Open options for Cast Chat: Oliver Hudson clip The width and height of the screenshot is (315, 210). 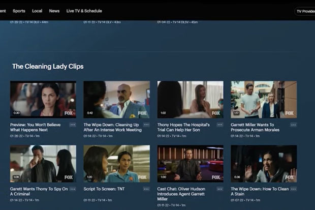click(220, 189)
